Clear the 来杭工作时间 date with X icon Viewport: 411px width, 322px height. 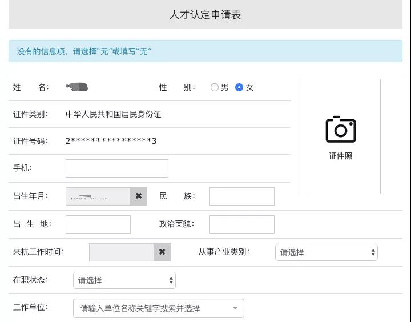click(x=162, y=252)
